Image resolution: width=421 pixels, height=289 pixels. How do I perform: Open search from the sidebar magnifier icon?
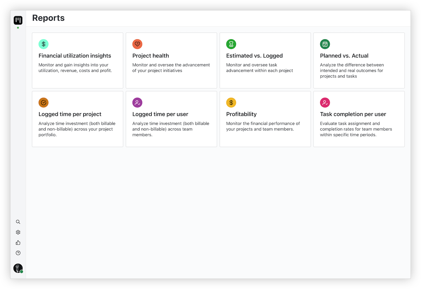pyautogui.click(x=18, y=222)
